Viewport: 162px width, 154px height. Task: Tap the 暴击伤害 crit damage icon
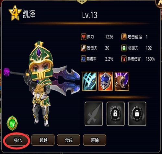click(x=124, y=59)
